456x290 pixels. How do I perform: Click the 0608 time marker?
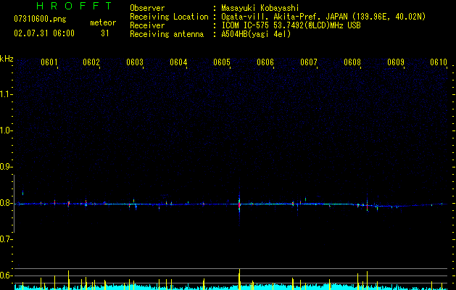pyautogui.click(x=352, y=62)
